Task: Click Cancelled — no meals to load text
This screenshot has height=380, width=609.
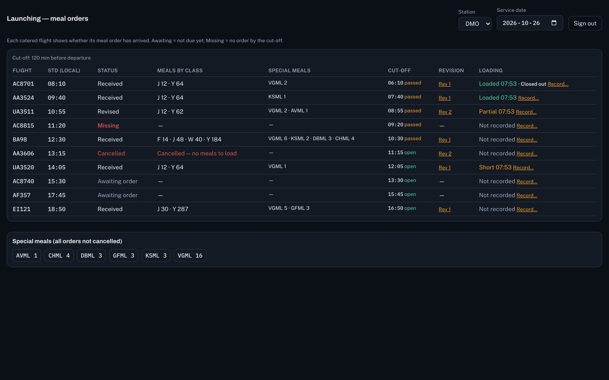Action: 197,153
